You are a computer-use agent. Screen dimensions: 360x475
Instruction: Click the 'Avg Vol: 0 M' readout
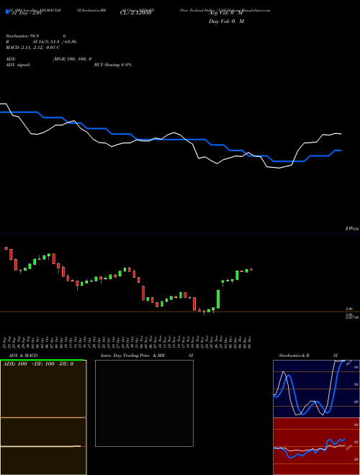pyautogui.click(x=226, y=13)
